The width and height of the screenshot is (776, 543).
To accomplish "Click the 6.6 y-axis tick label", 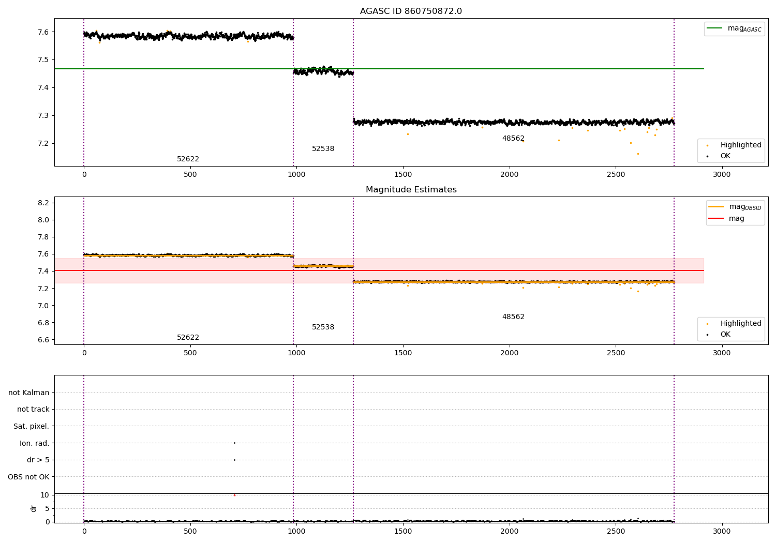I will (44, 340).
